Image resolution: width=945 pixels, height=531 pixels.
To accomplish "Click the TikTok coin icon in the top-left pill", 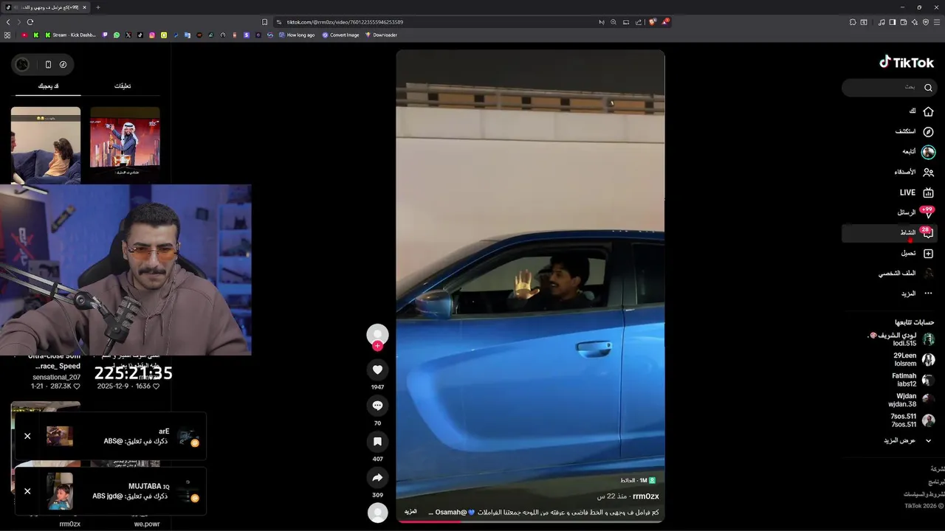I will (63, 64).
